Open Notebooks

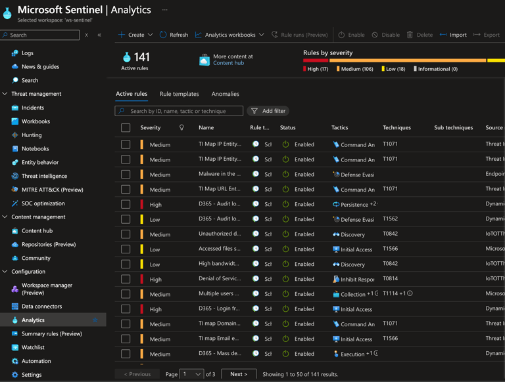pos(35,148)
